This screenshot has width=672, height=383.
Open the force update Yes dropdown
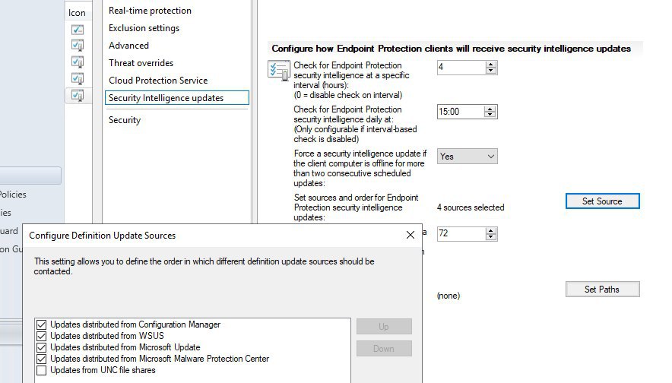(467, 157)
